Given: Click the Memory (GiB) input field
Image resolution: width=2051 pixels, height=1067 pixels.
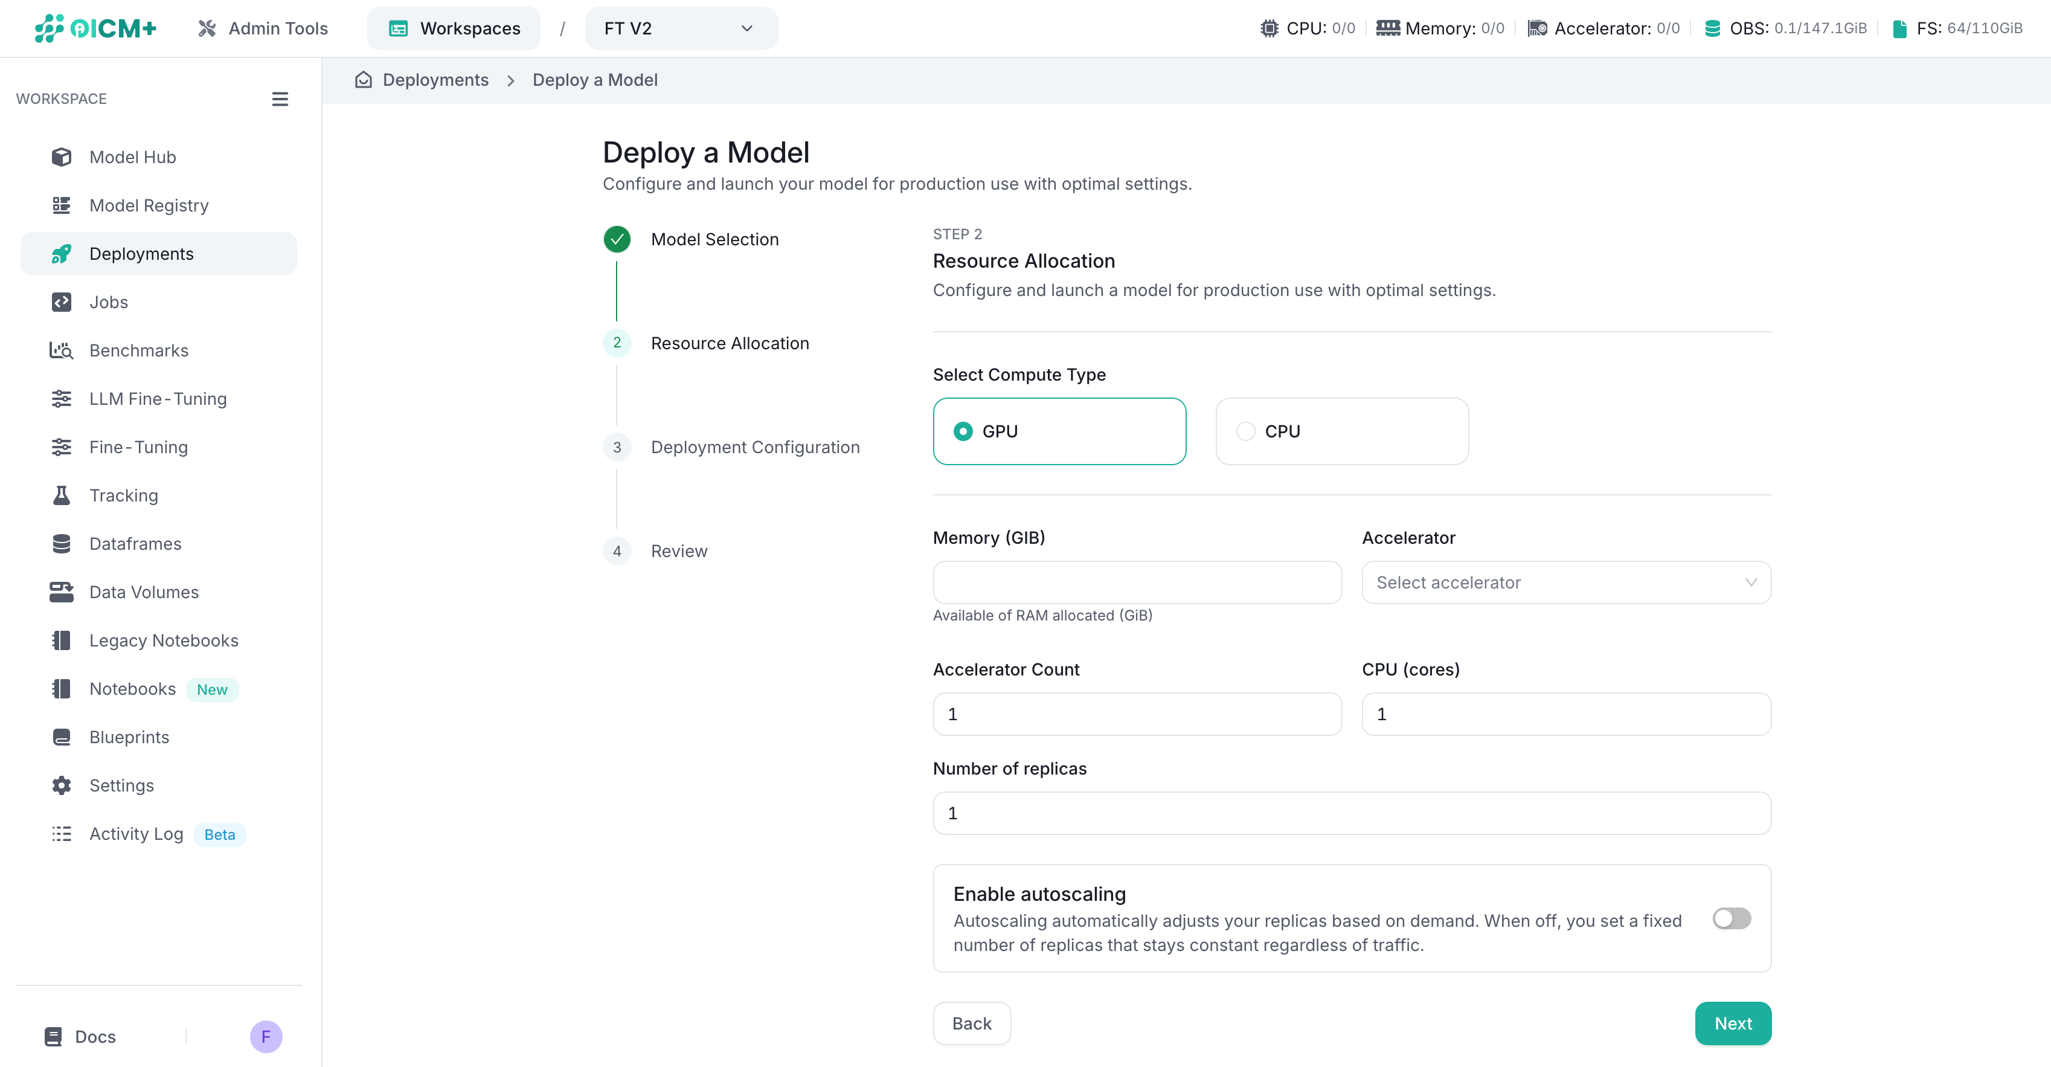Looking at the screenshot, I should (x=1137, y=582).
